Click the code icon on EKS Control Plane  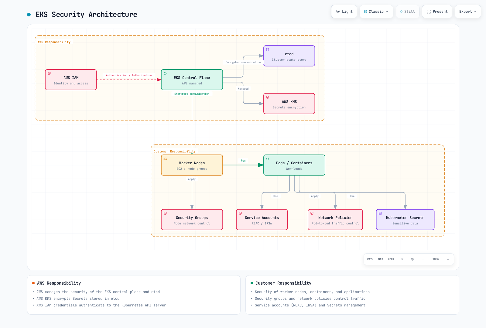(165, 73)
